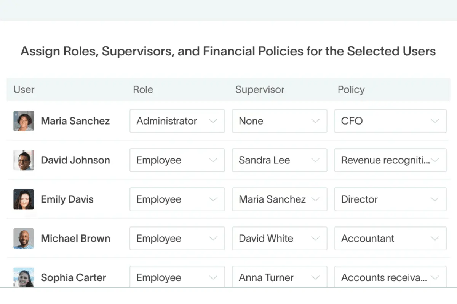Open Emily Davis's supervisor dropdown showing Maria Sanchez
Screen dimensions: 457x304
(x=280, y=199)
